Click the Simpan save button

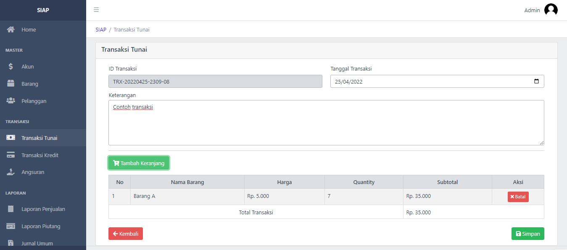(x=527, y=234)
